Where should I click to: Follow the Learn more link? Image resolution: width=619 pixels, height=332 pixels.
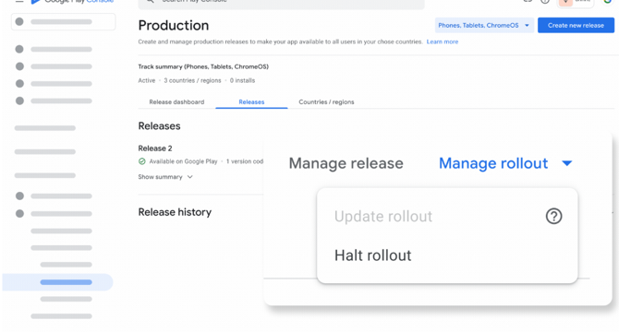click(443, 41)
